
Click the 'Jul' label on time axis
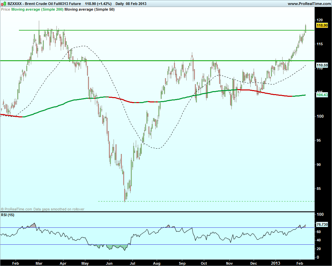(x=132, y=263)
